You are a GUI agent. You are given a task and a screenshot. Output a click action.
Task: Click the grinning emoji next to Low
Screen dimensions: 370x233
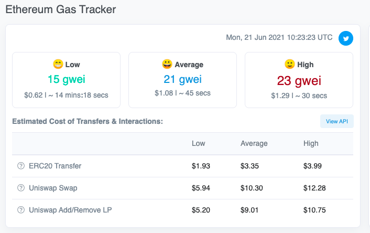pos(58,65)
